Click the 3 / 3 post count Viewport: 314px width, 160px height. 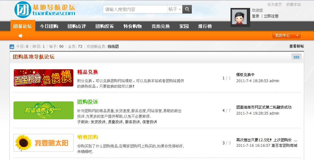pyautogui.click(x=227, y=143)
